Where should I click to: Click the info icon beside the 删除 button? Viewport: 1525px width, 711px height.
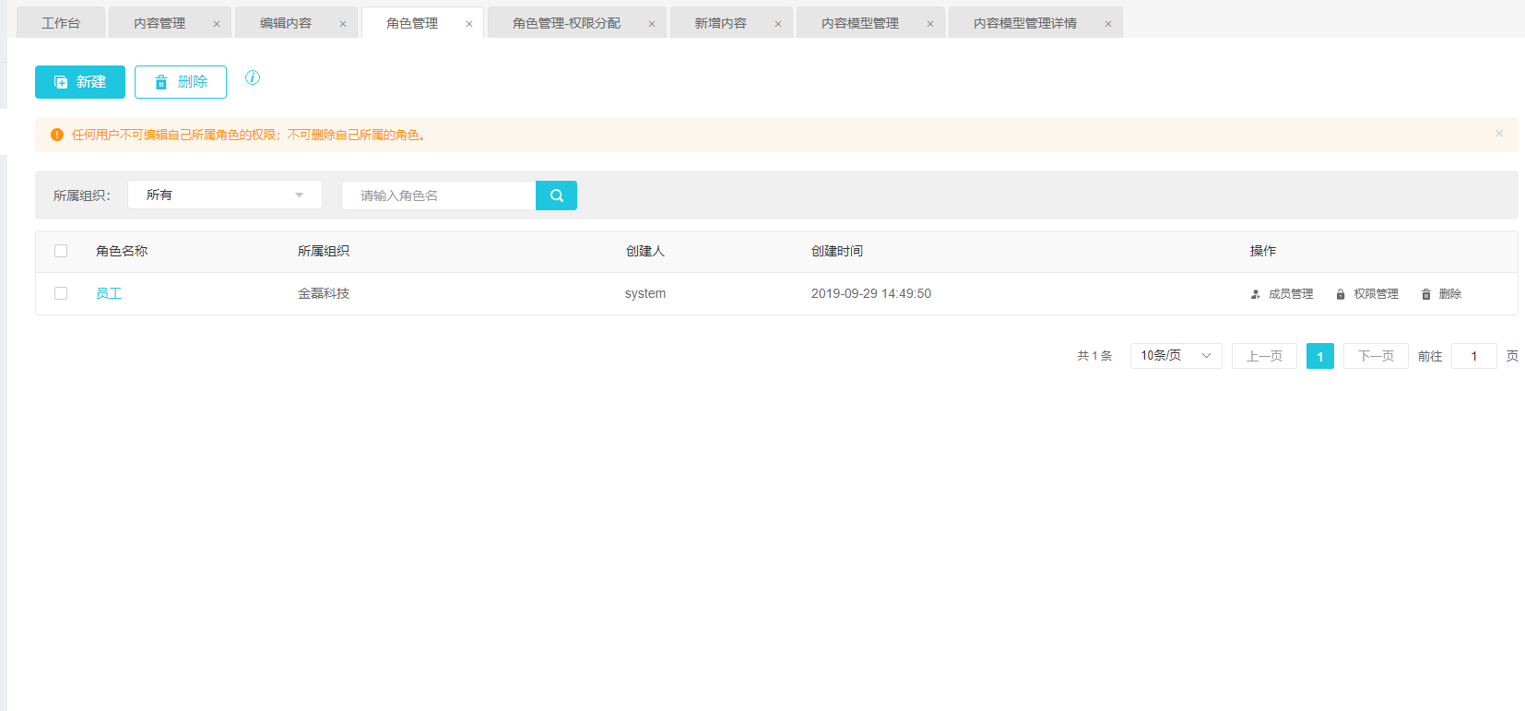pyautogui.click(x=253, y=77)
